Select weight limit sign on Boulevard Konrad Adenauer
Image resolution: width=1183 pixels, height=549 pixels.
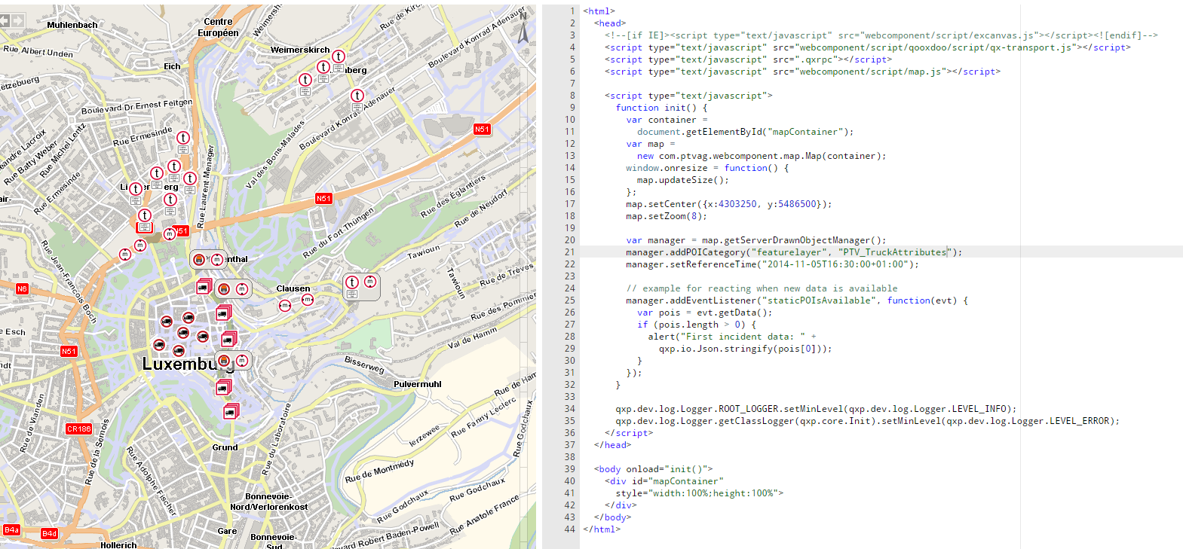[x=357, y=96]
